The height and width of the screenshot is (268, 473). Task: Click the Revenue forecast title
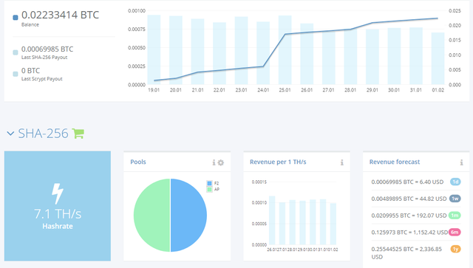(395, 162)
